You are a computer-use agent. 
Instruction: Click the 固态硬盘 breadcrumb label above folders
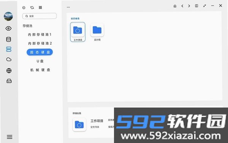click(x=75, y=19)
